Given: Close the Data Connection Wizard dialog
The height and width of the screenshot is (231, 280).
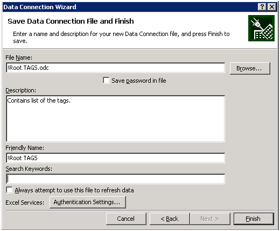Looking at the screenshot, I should pos(272,7).
